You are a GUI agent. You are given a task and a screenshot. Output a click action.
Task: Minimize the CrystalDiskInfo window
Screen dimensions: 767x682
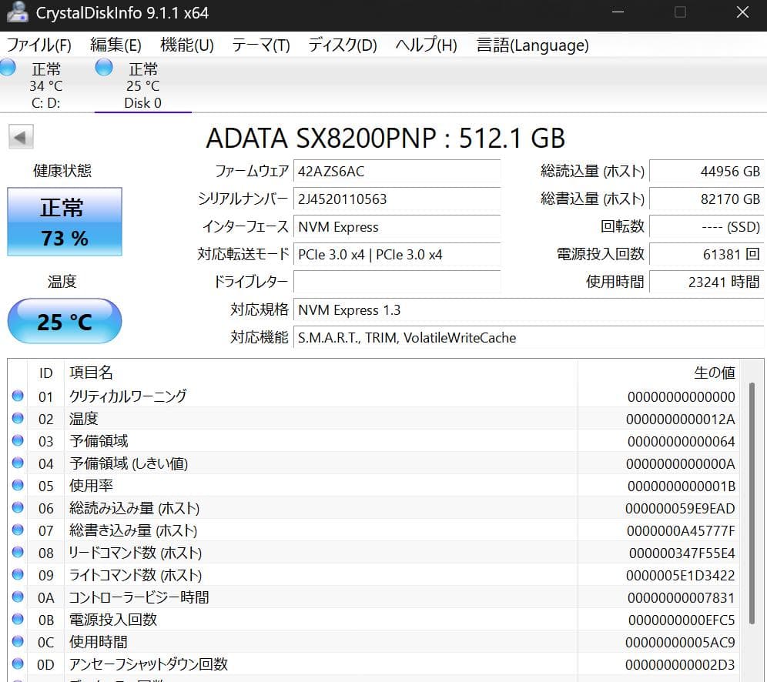coord(618,12)
